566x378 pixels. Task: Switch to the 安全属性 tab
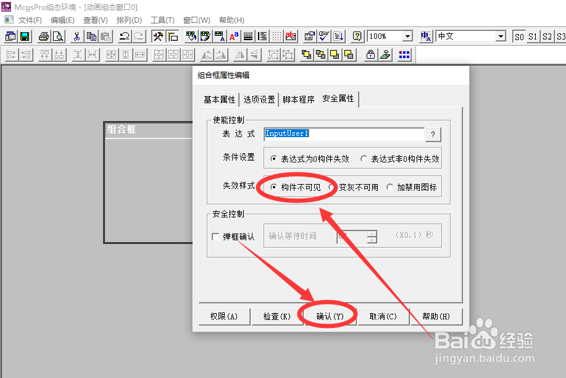(x=338, y=98)
